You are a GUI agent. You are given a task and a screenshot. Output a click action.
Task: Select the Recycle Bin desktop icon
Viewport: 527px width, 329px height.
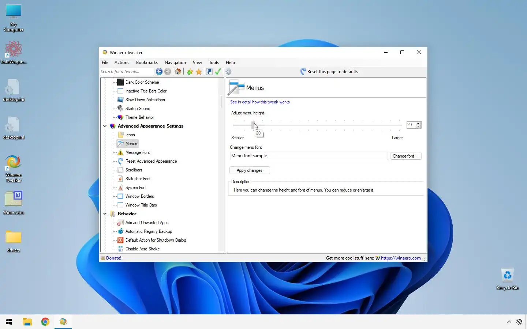[x=507, y=279]
